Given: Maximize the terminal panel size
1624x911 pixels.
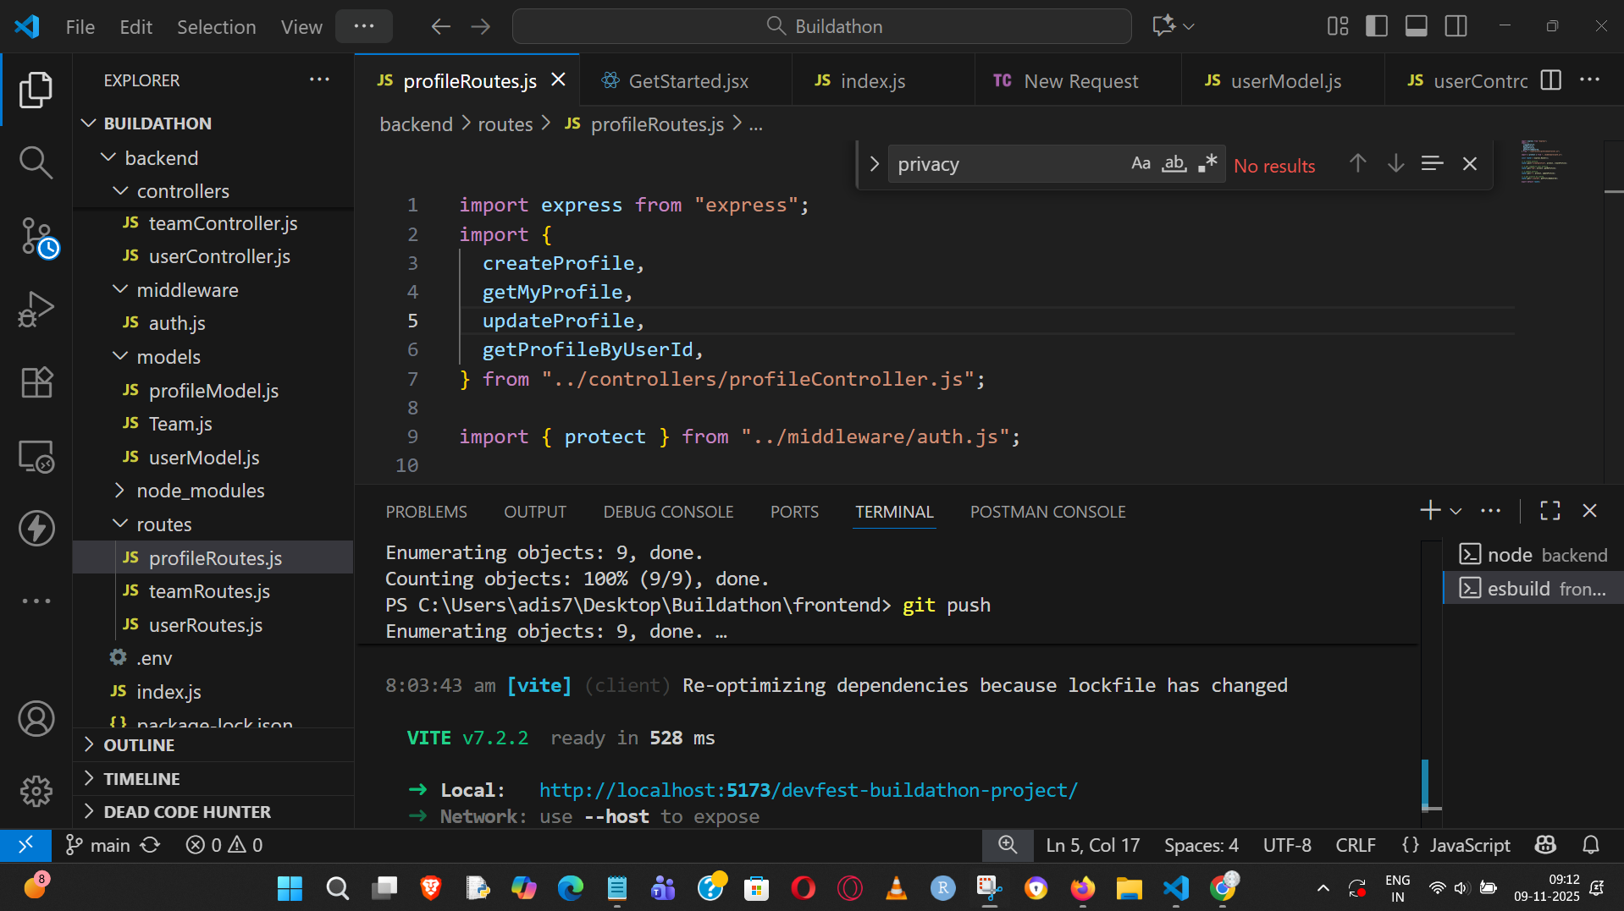Looking at the screenshot, I should [x=1549, y=511].
